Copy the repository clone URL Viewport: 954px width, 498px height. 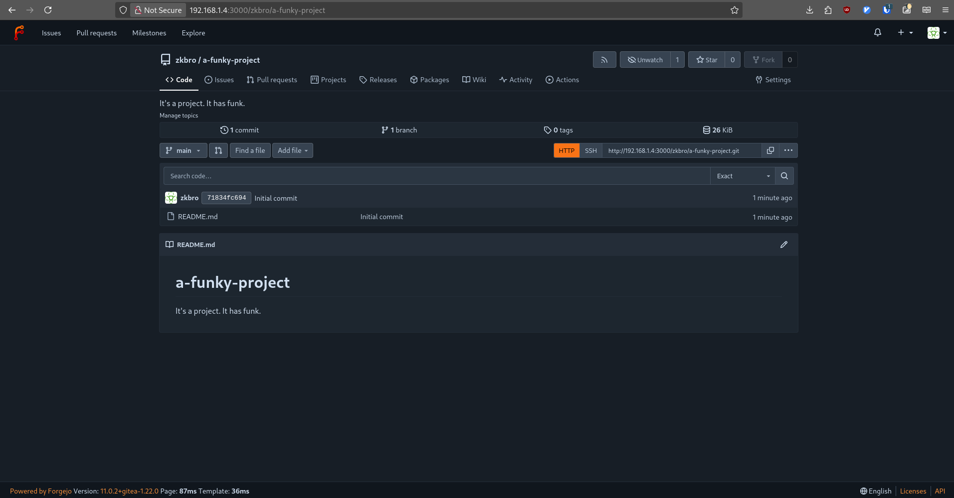pyautogui.click(x=770, y=150)
